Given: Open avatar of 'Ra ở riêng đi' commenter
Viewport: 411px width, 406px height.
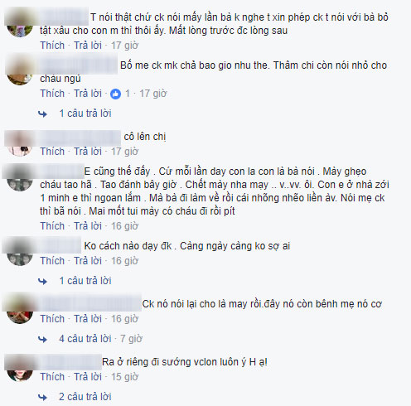Looking at the screenshot, I should [x=19, y=369].
